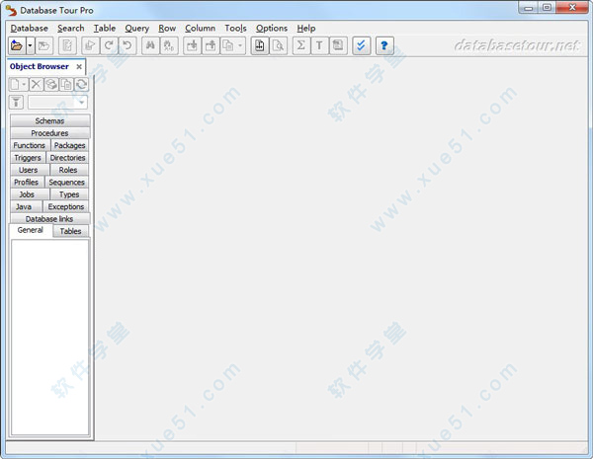The image size is (593, 459).
Task: Select the General tab
Action: [31, 230]
